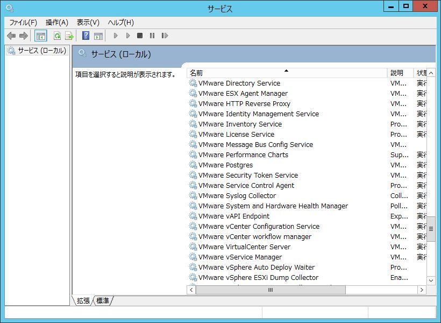
Task: Open Help via the question mark icon
Action: click(86, 36)
